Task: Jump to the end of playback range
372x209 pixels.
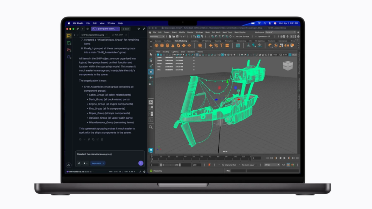Action: click(298, 158)
